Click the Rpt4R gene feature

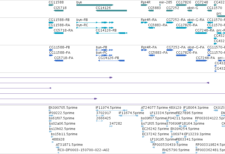coord(144,5)
